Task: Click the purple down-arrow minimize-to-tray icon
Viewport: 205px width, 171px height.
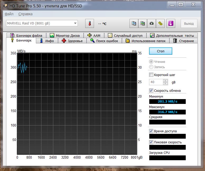Action: click(170, 23)
